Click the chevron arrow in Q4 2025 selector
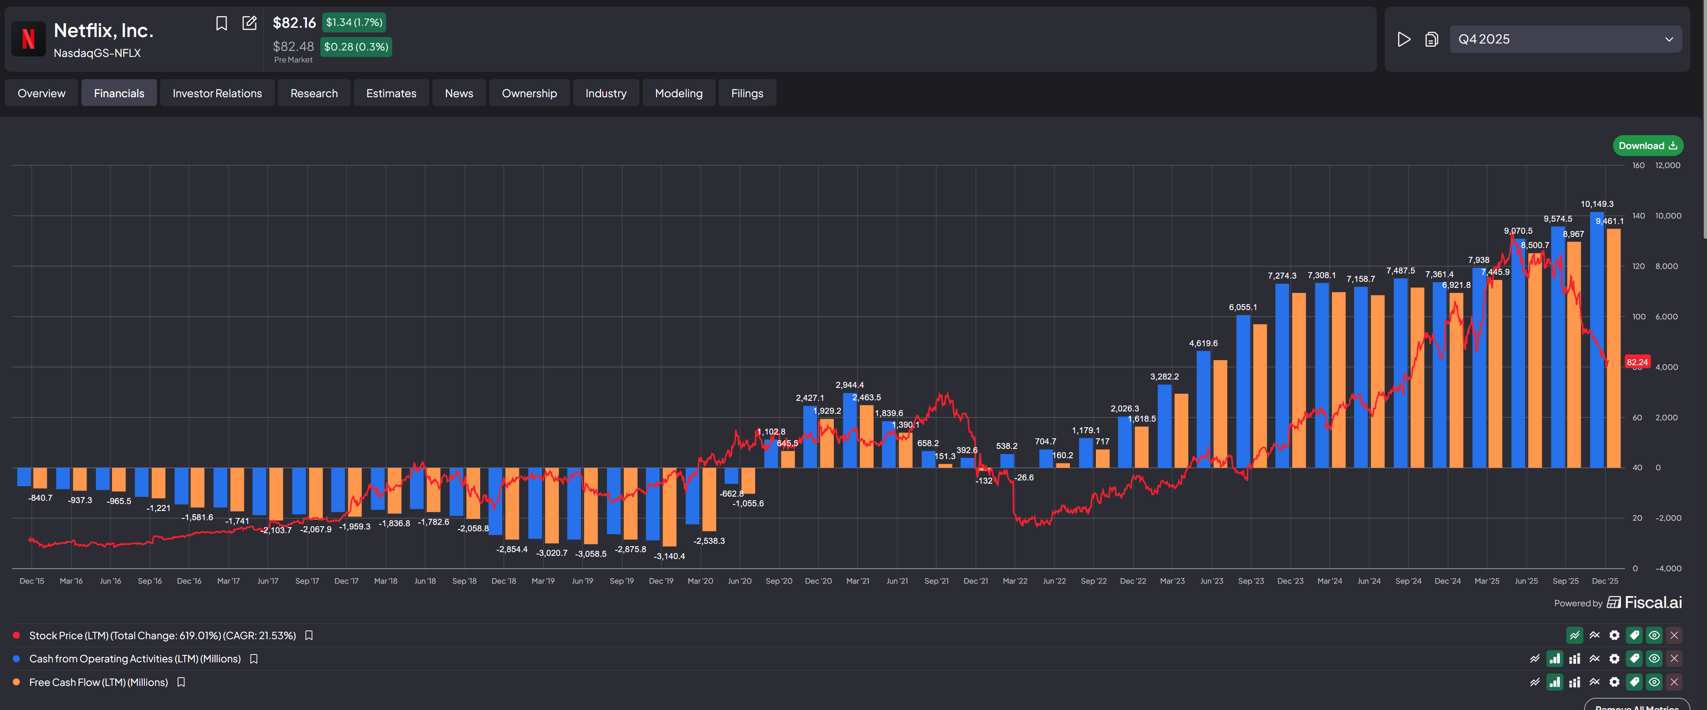Viewport: 1707px width, 710px height. point(1669,40)
